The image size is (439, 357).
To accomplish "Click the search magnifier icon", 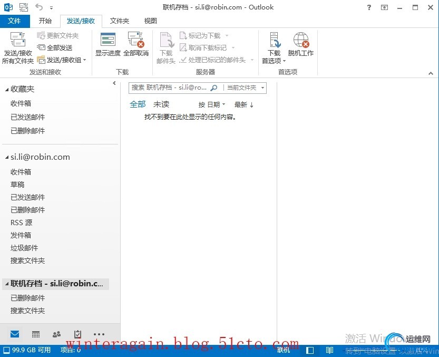I will tap(213, 88).
